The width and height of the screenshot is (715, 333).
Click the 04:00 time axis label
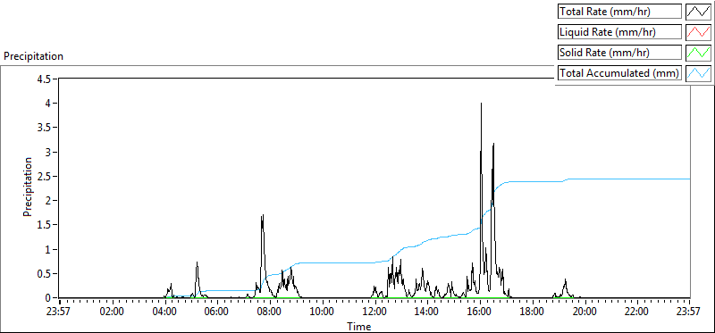(164, 312)
